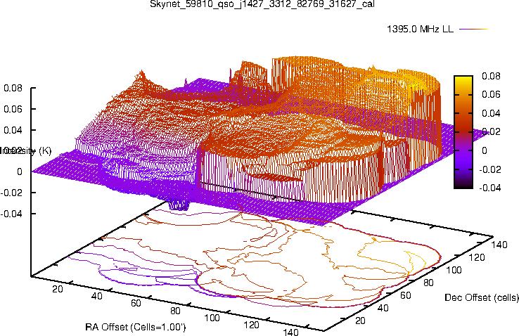Click the 120 tick on the Dec Offset axis
Screen dimensions: 519x336
click(x=477, y=257)
